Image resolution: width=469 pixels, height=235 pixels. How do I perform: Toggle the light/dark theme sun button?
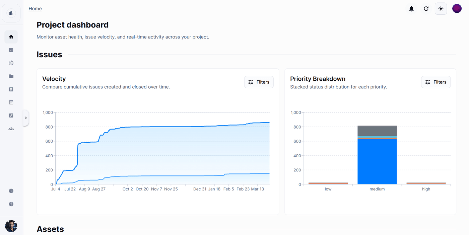click(x=441, y=9)
